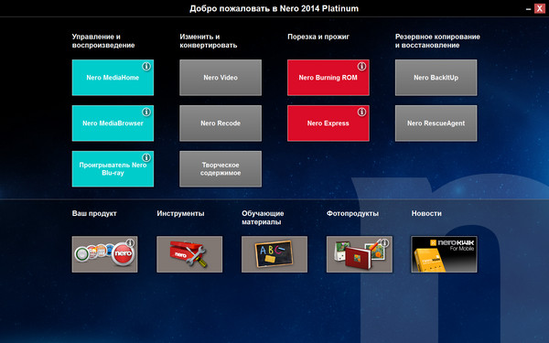Open the photo products album icon
This screenshot has width=549, height=343.
(x=360, y=254)
